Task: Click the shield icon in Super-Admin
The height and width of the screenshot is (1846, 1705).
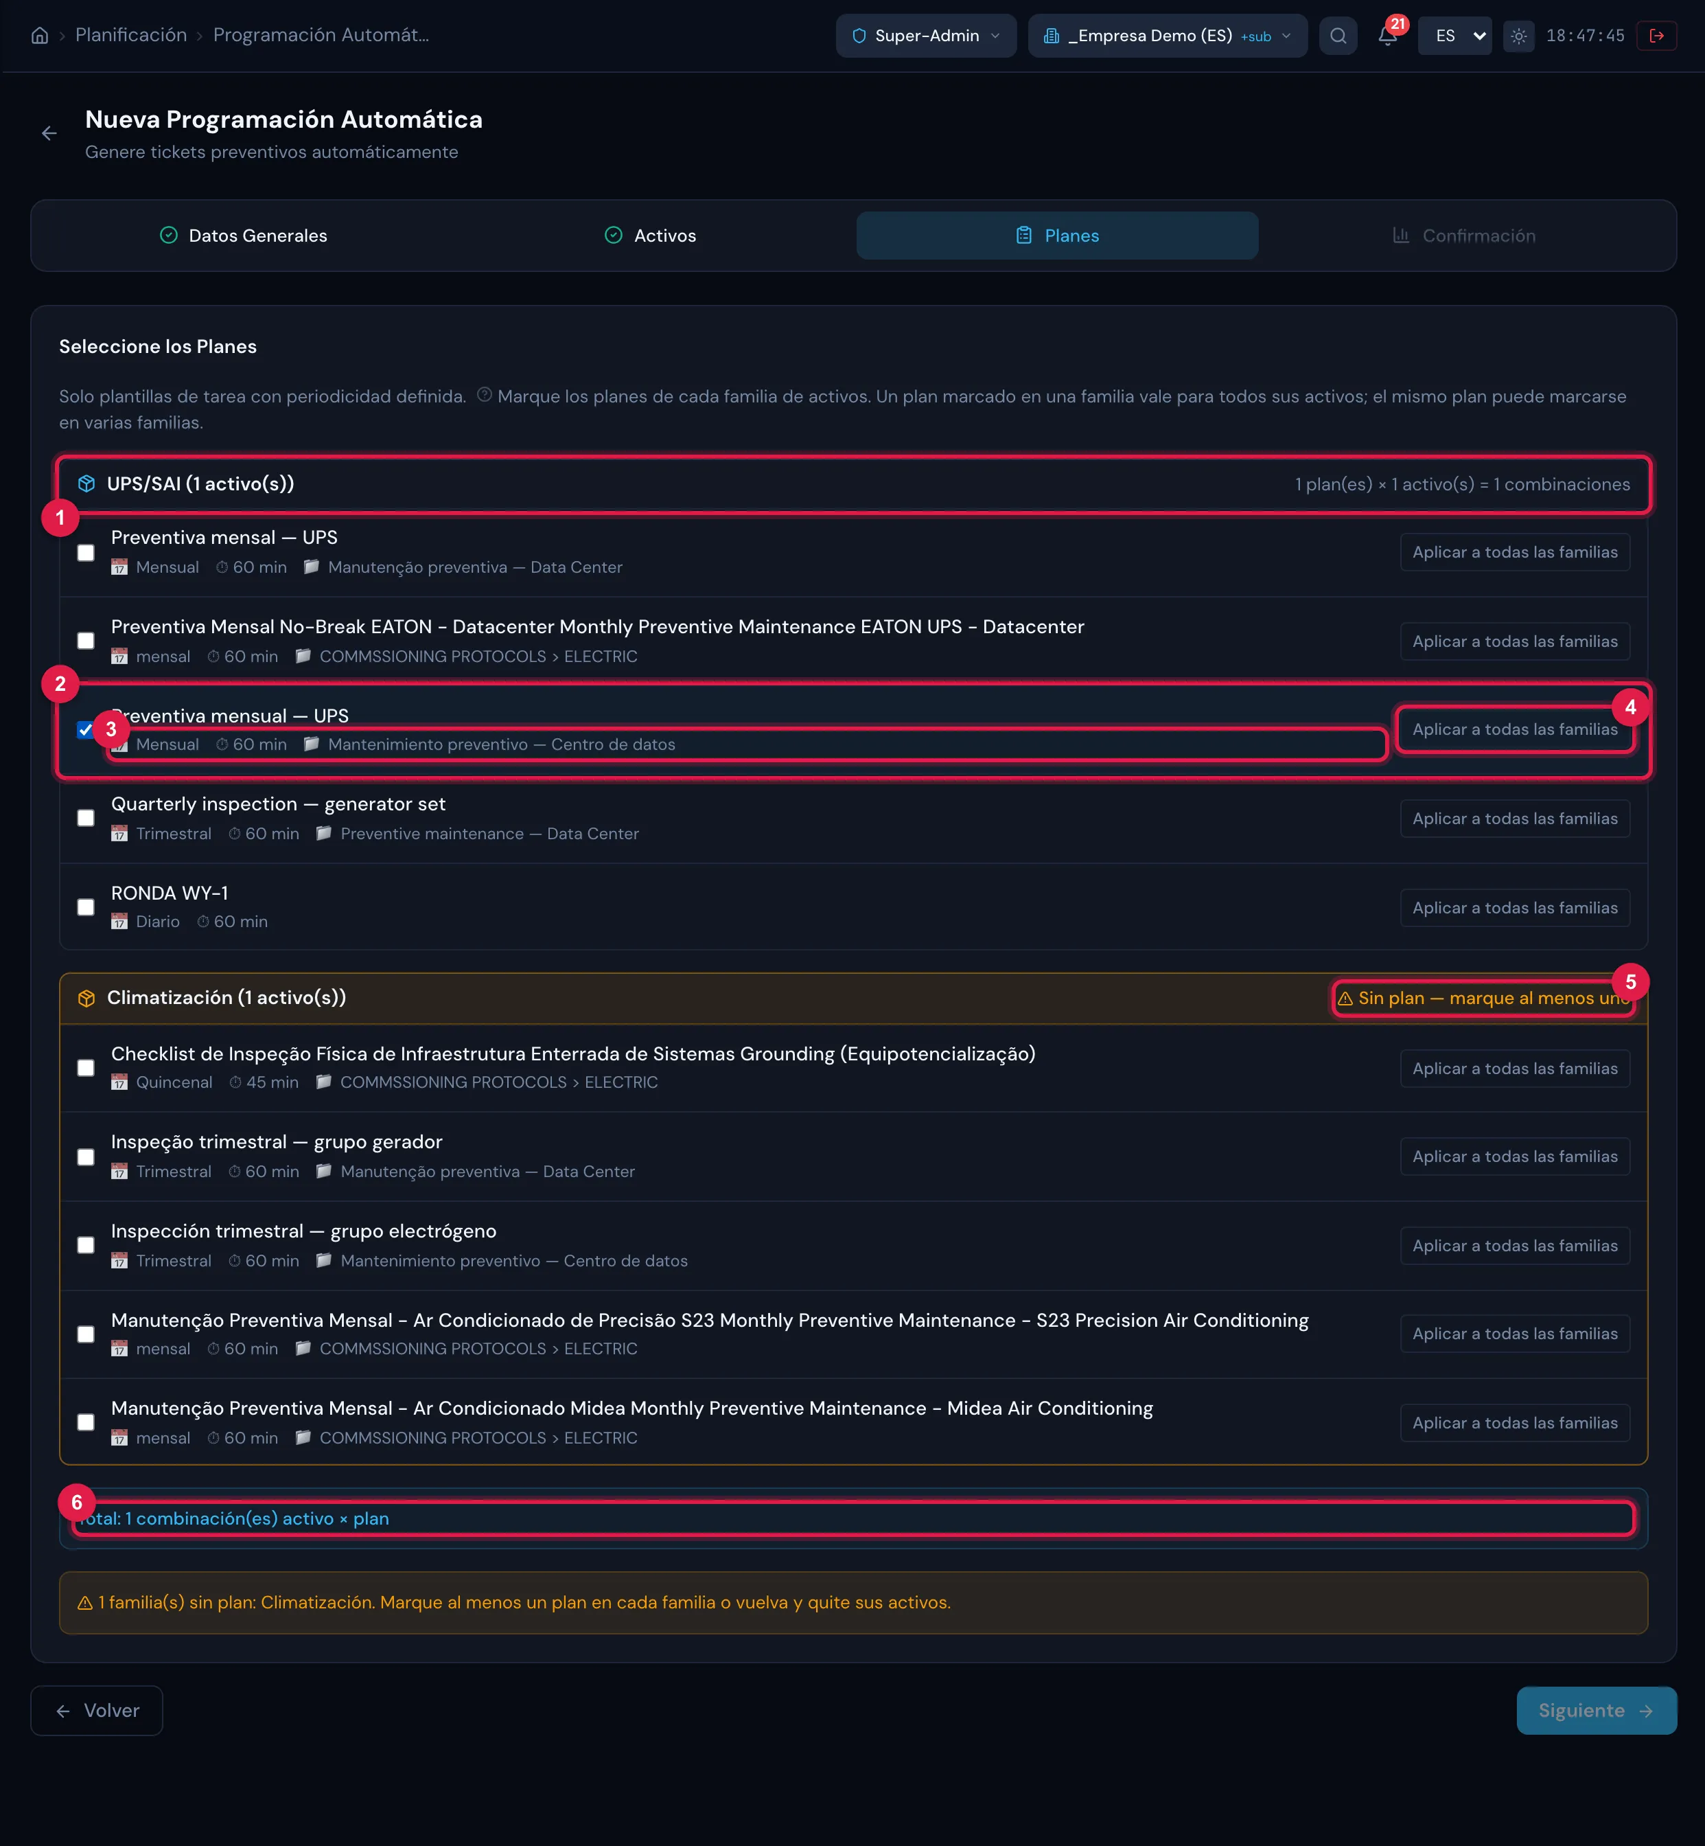Action: [x=859, y=36]
